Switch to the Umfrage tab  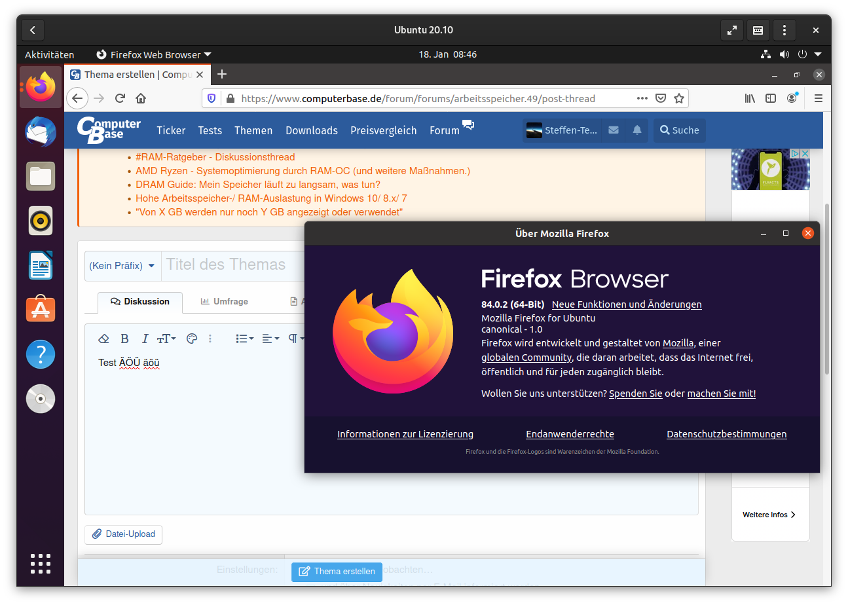(224, 302)
